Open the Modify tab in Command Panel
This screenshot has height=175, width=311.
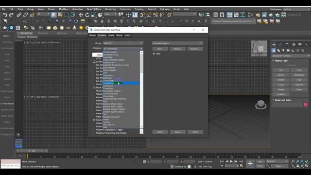point(280,44)
